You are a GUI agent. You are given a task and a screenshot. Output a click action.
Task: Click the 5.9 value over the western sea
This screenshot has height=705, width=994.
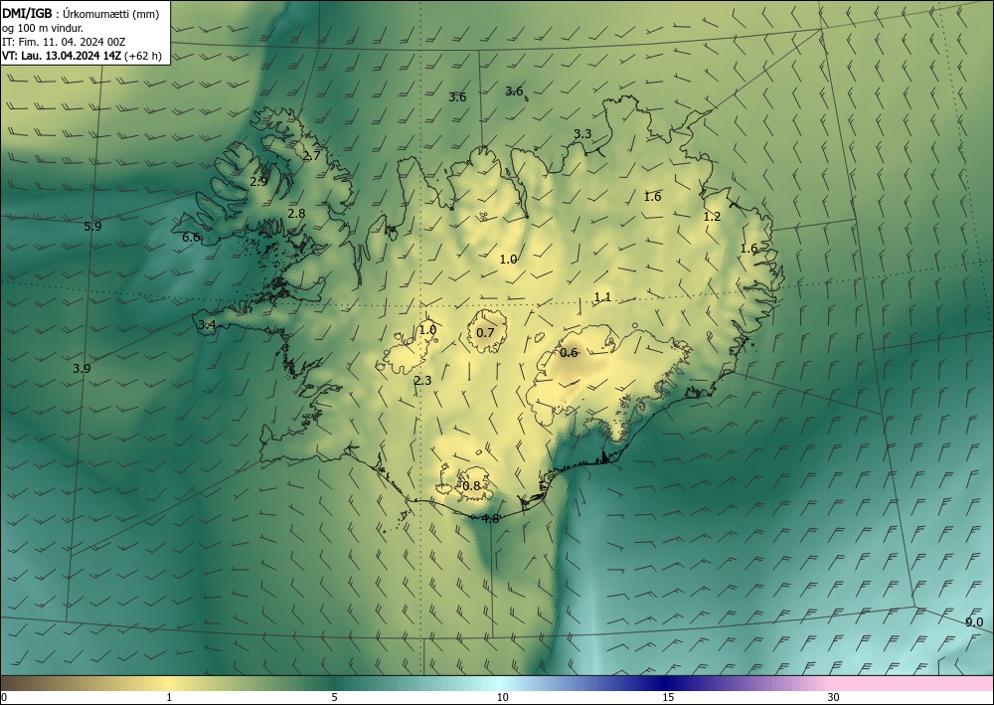(x=92, y=227)
